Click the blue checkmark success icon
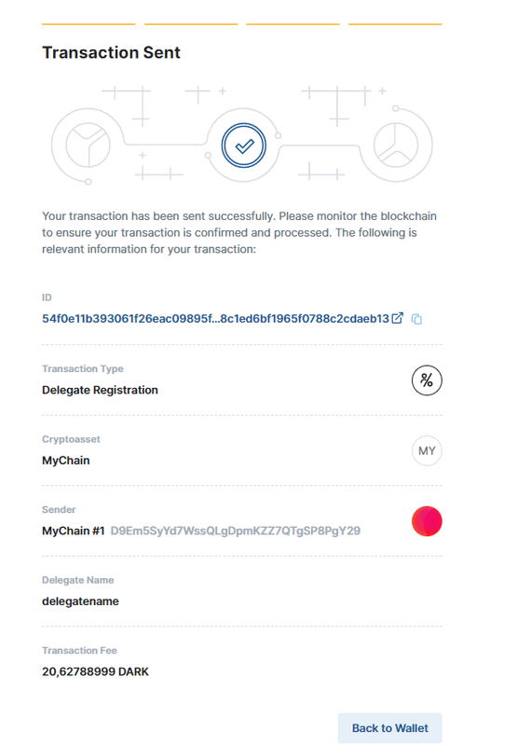This screenshot has width=517, height=746. [x=244, y=145]
